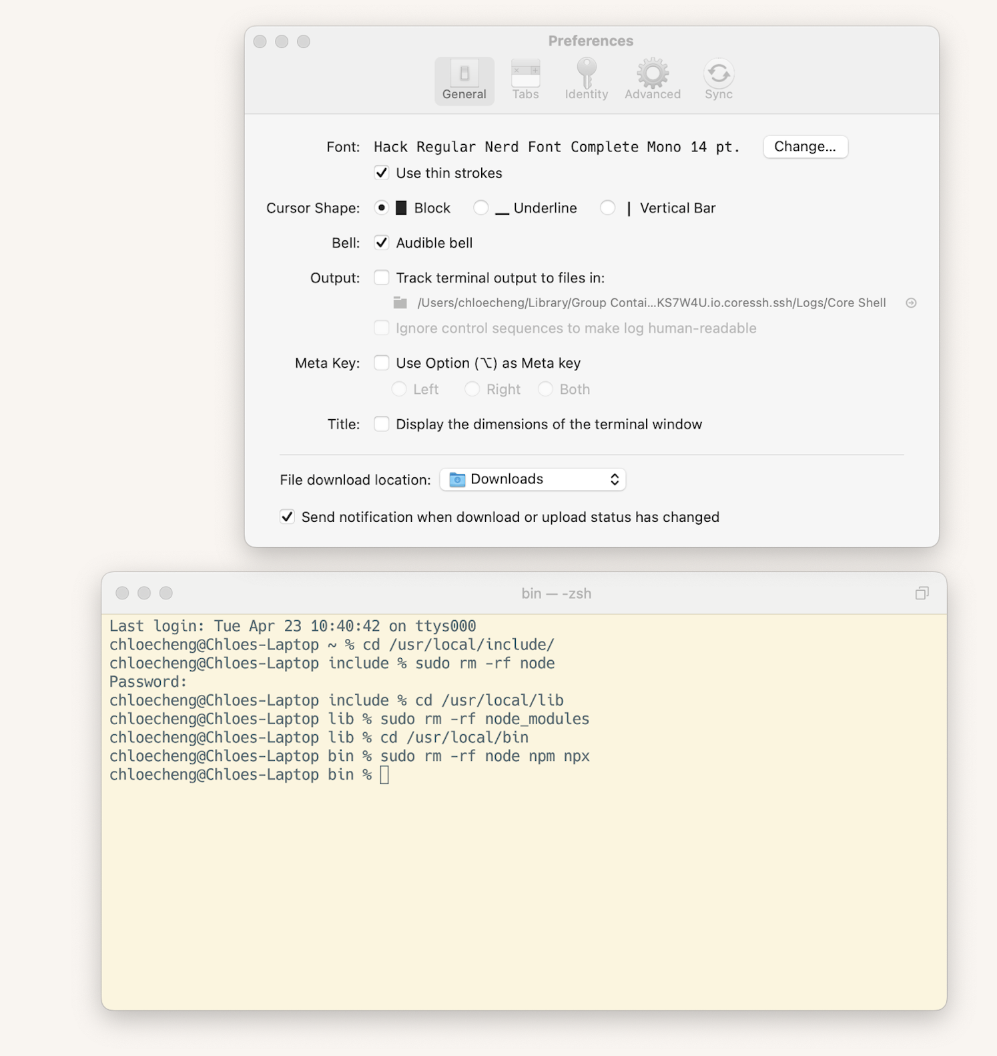The width and height of the screenshot is (997, 1056).
Task: Open the Sync preferences pane
Action: tap(718, 80)
